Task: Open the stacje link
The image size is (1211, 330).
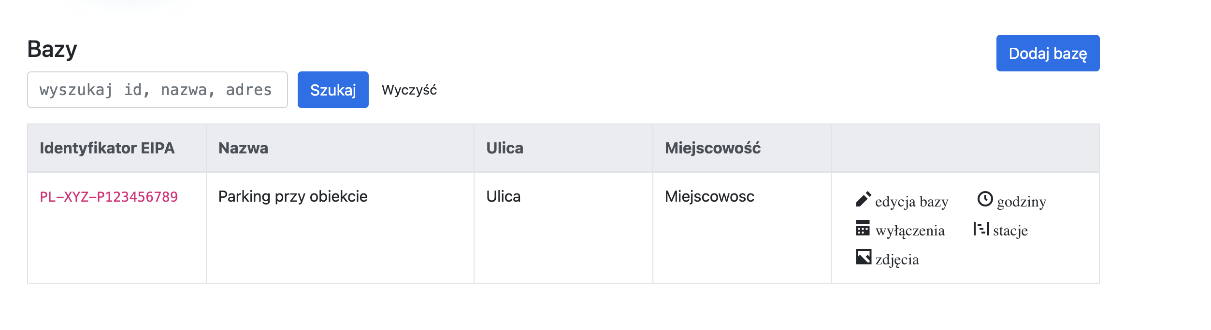Action: [1010, 231]
